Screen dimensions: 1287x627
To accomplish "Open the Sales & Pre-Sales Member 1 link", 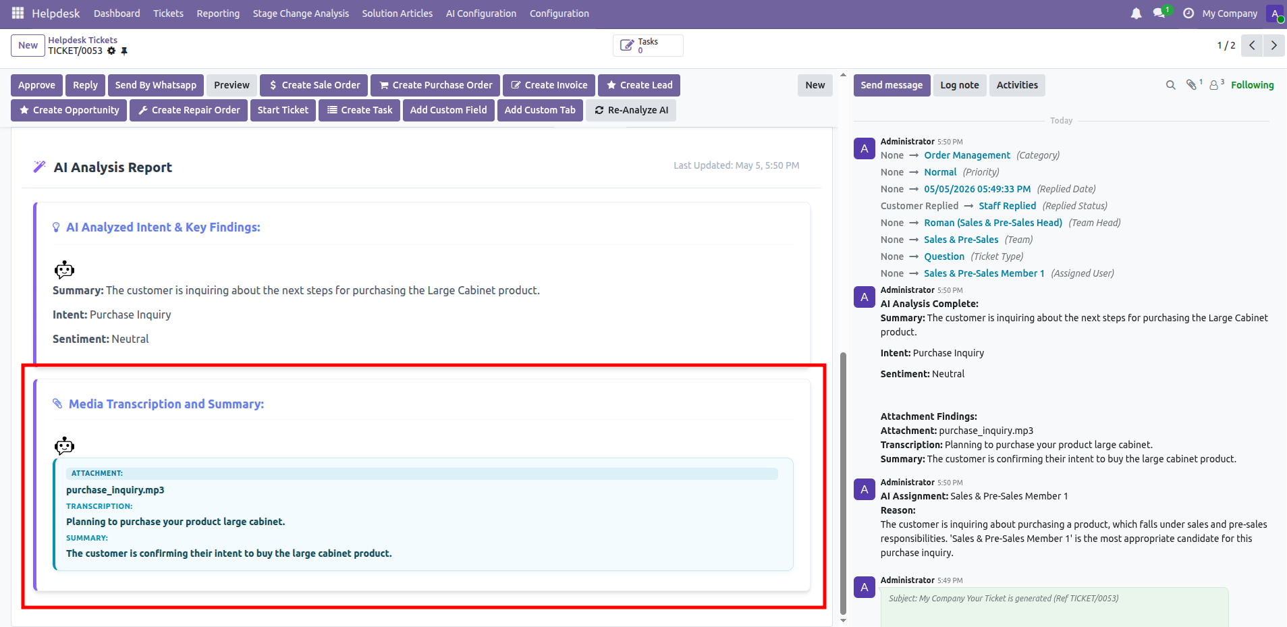I will tap(984, 273).
